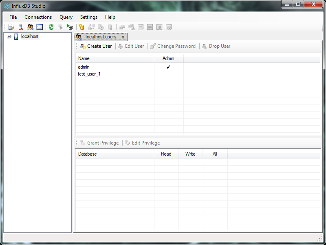Switch to the localhost.users tab
The height and width of the screenshot is (245, 326).
click(101, 37)
